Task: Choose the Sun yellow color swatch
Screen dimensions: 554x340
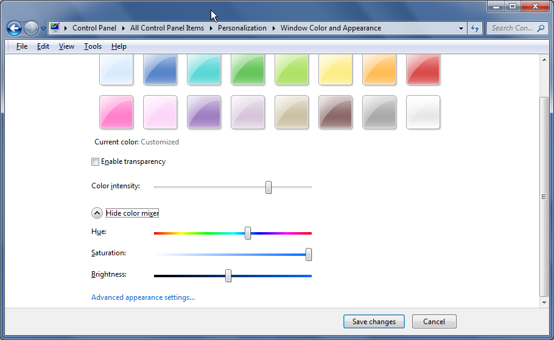Action: pyautogui.click(x=335, y=69)
